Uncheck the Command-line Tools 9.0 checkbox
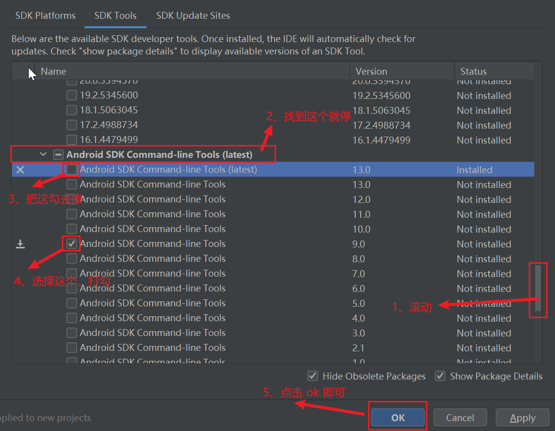The height and width of the screenshot is (431, 555). click(72, 244)
